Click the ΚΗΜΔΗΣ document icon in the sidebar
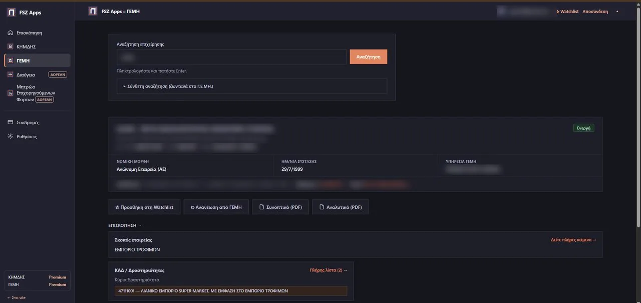 click(x=11, y=47)
